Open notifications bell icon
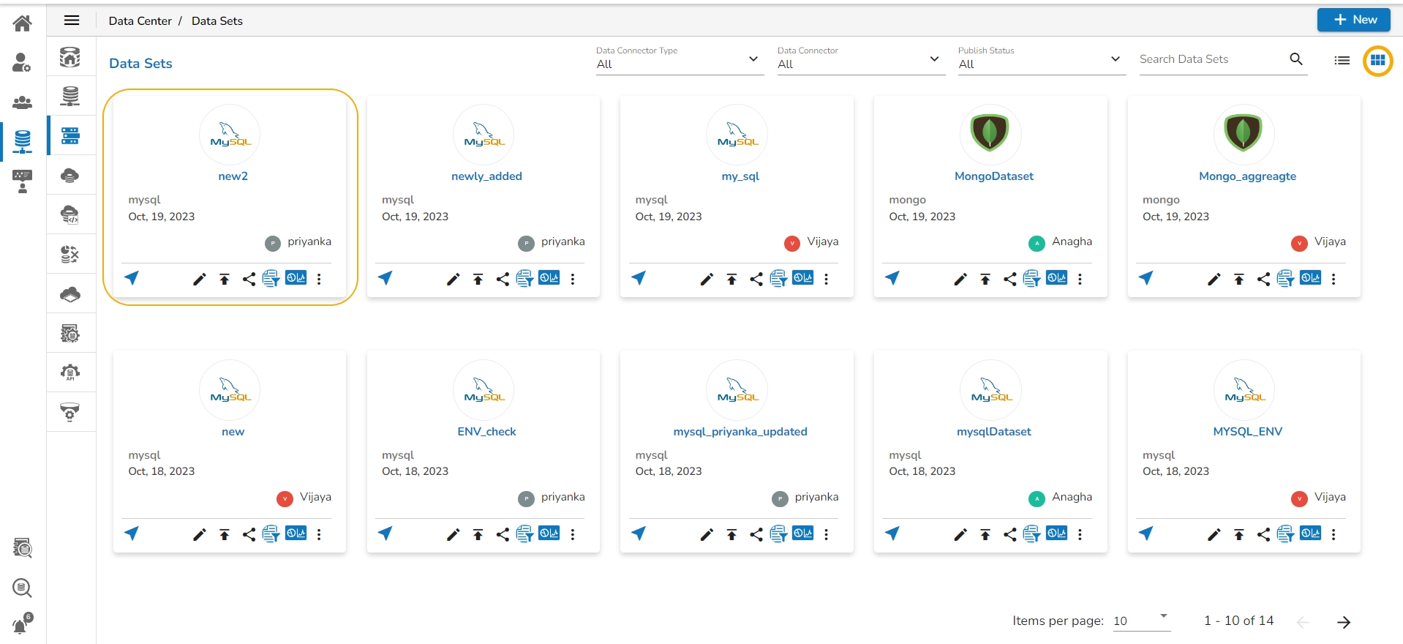 (x=22, y=625)
